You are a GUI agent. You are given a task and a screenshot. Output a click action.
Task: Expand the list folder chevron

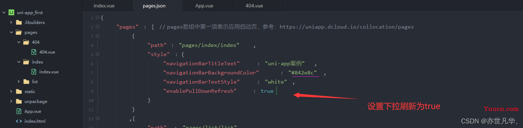pyautogui.click(x=19, y=81)
